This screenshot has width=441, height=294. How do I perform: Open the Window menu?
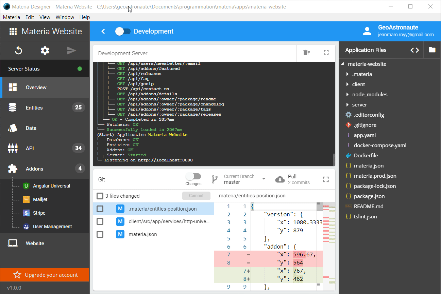coord(65,17)
